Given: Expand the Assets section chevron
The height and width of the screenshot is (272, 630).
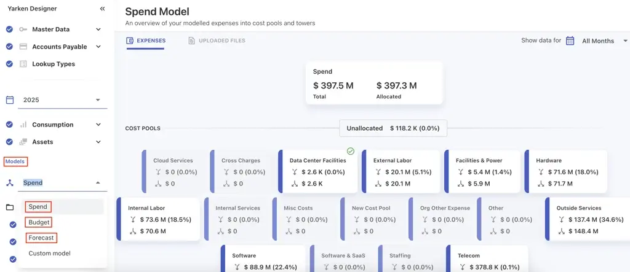Looking at the screenshot, I should 98,142.
